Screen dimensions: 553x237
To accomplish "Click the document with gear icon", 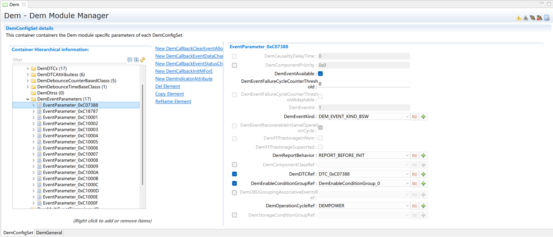I will pos(547,18).
